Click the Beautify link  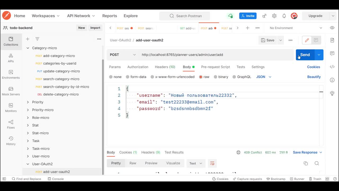tap(314, 77)
